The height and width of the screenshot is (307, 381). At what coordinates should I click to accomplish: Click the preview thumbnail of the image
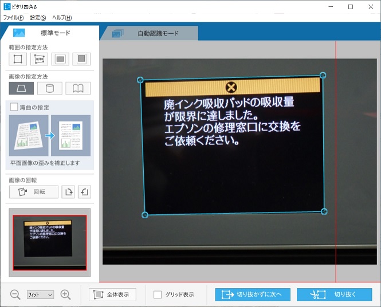(50, 243)
